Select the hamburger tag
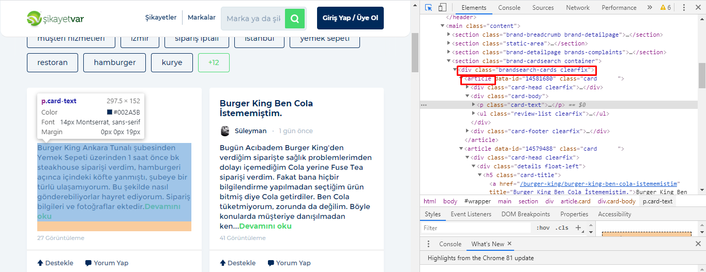The image size is (706, 272). click(x=115, y=62)
